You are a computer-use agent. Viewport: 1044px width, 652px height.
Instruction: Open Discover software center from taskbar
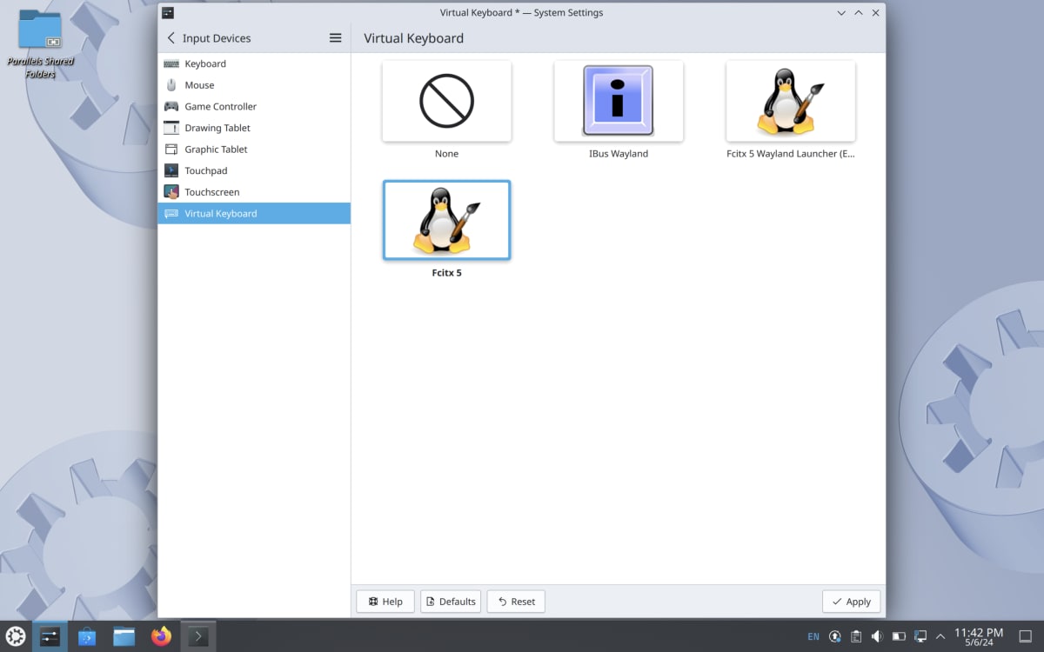coord(86,636)
